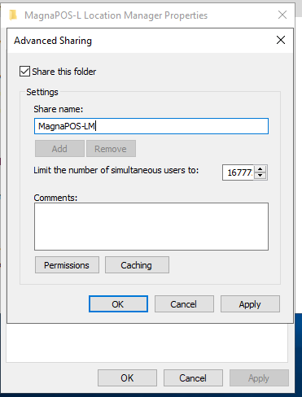
Task: Cancel the Advanced Sharing dialog
Action: pyautogui.click(x=184, y=304)
